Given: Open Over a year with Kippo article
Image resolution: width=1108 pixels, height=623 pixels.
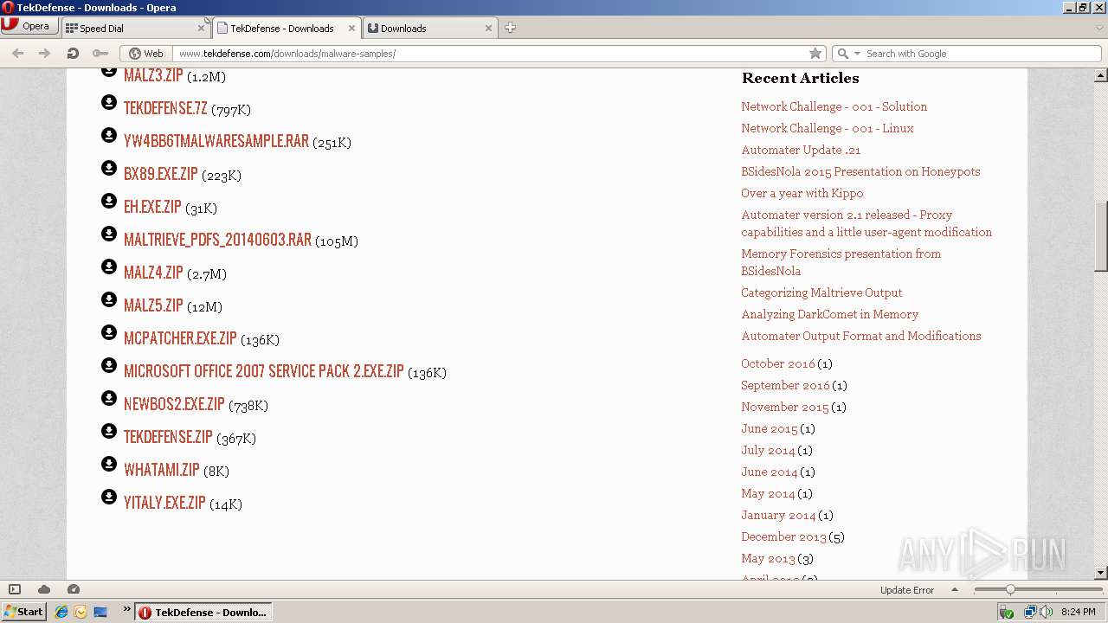Looking at the screenshot, I should pyautogui.click(x=802, y=193).
